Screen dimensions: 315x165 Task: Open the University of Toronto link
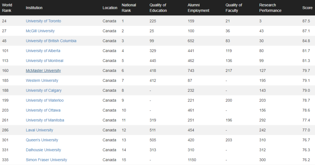coord(43,21)
